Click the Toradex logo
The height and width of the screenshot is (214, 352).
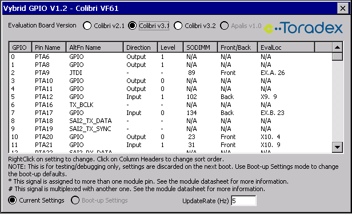pyautogui.click(x=303, y=27)
